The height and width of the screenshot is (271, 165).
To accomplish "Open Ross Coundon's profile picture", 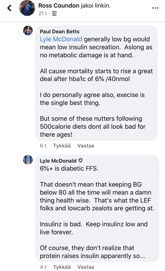I will pyautogui.click(x=27, y=9).
